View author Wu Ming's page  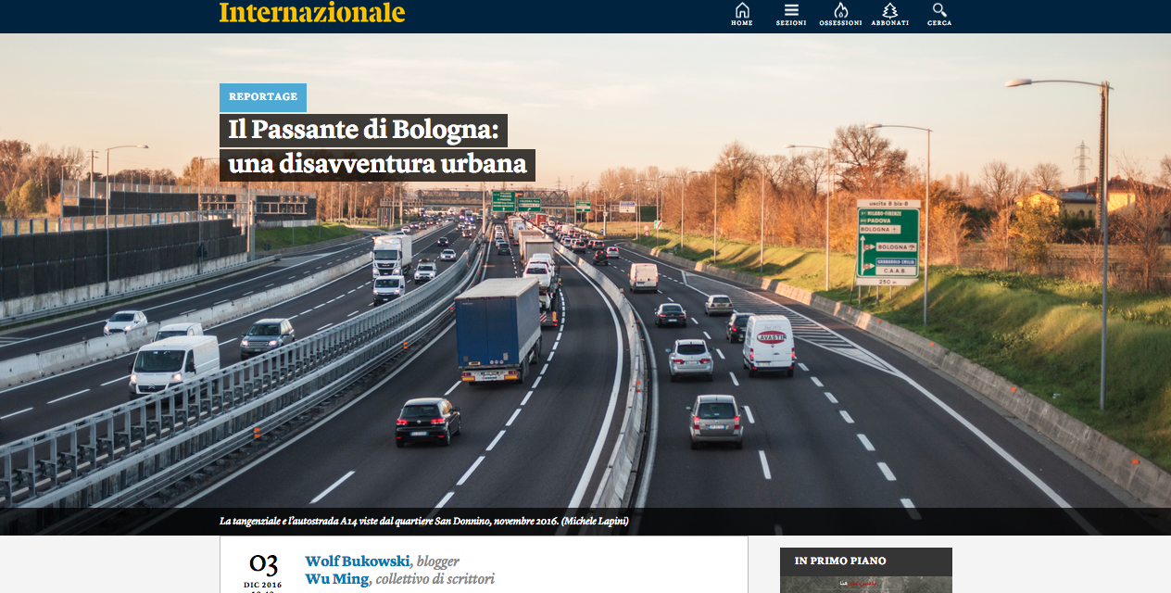(337, 579)
